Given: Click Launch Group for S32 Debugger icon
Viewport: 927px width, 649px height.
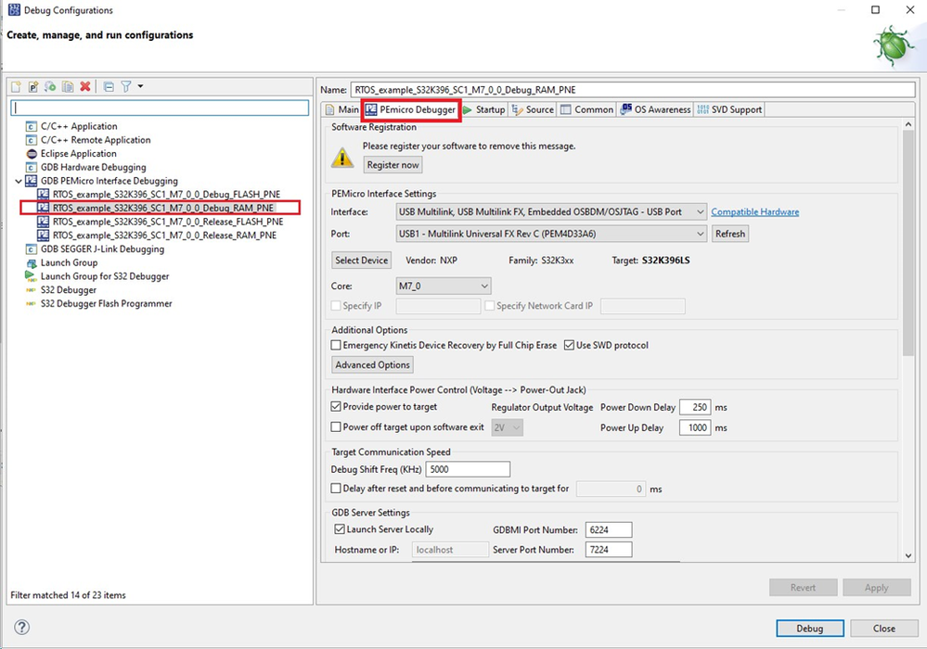Looking at the screenshot, I should [32, 275].
